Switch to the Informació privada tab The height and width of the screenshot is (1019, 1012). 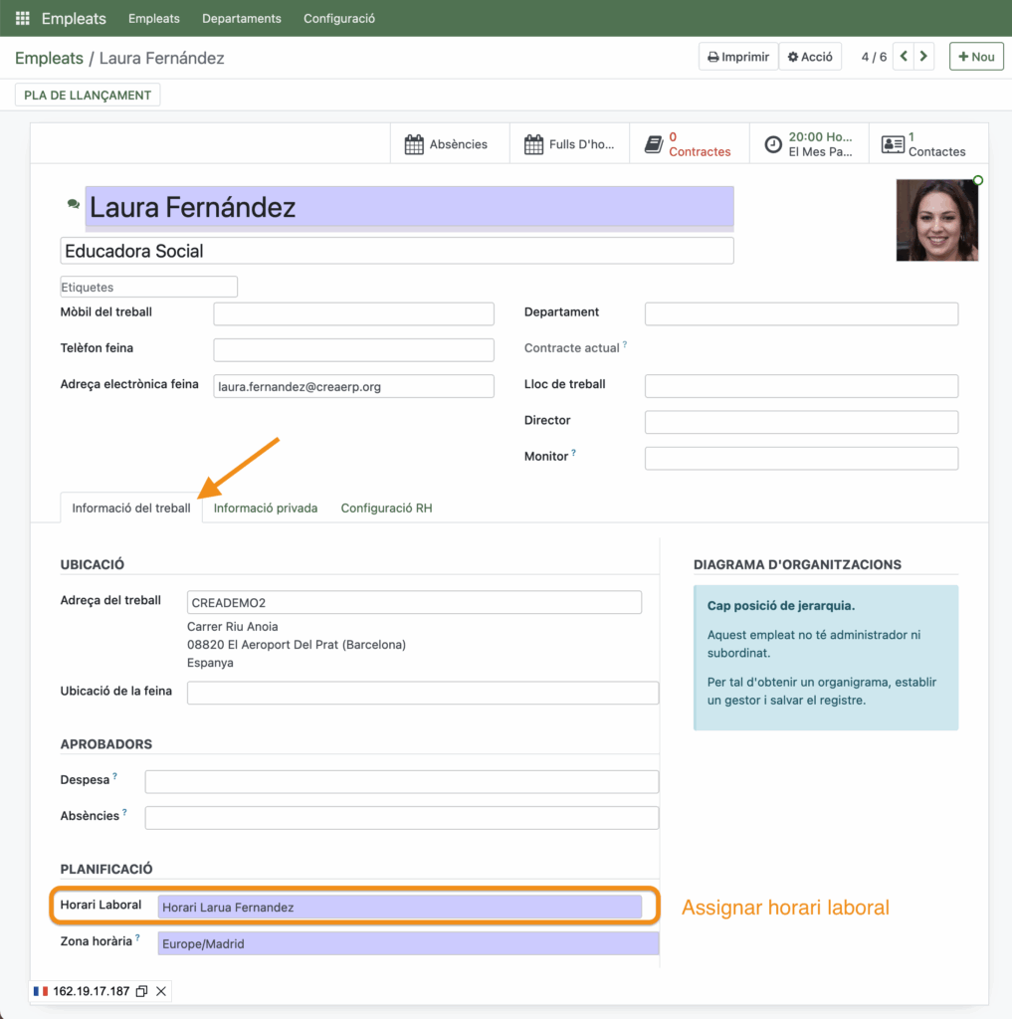[266, 508]
